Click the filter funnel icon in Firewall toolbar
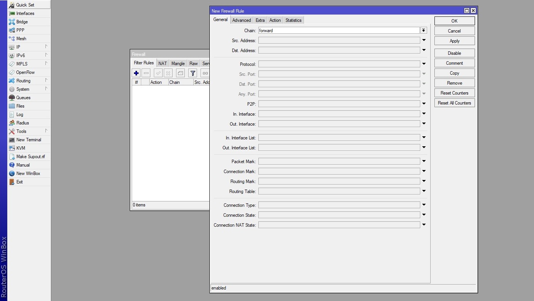Image resolution: width=534 pixels, height=301 pixels. 193,73
